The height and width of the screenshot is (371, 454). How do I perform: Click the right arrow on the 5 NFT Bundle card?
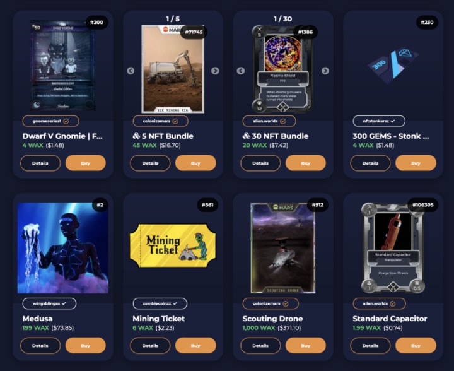coord(215,71)
